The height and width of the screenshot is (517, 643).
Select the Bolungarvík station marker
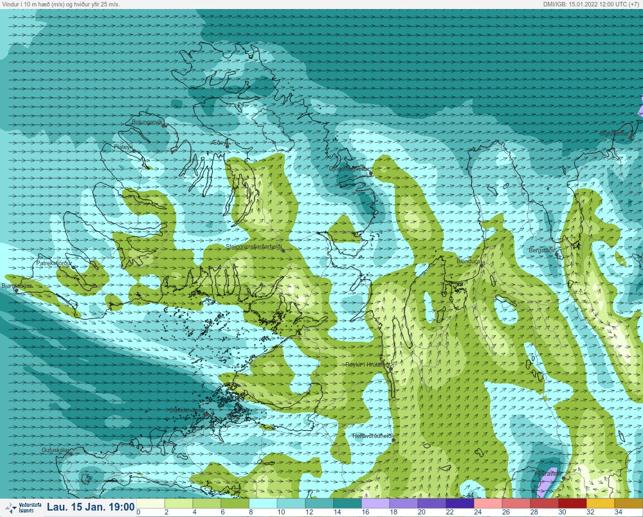pos(163,126)
